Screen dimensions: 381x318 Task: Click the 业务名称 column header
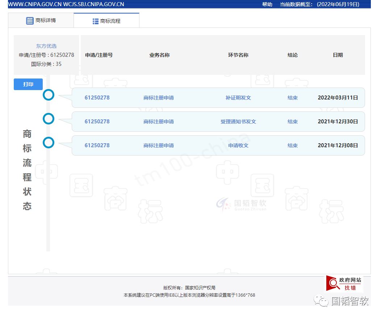(x=159, y=55)
